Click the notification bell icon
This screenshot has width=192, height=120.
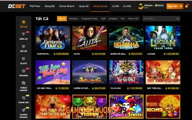click(187, 6)
